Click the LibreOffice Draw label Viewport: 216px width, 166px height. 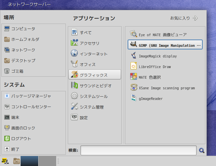(x=155, y=67)
